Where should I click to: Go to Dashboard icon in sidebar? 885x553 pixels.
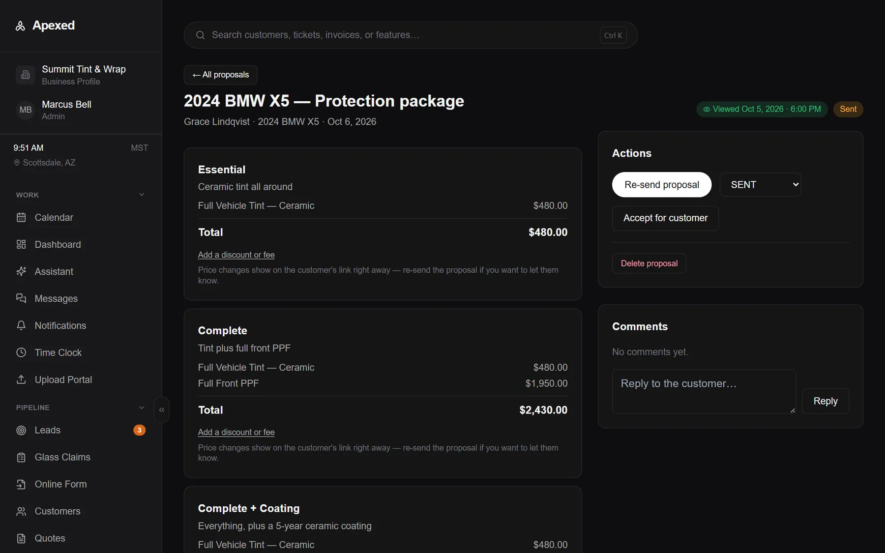point(21,244)
